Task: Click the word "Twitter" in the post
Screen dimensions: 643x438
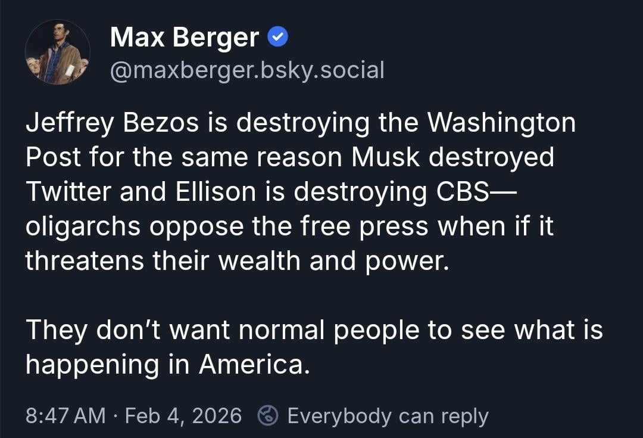Action: 67,191
